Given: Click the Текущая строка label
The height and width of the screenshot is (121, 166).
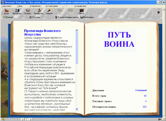Looking at the screenshot, I should pyautogui.click(x=102, y=101).
